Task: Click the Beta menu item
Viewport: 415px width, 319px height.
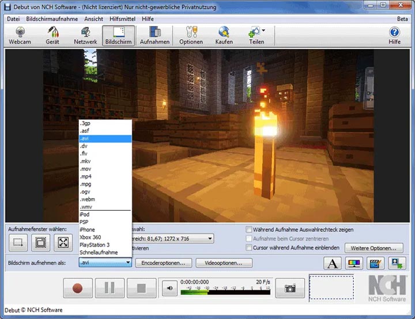Action: click(402, 19)
